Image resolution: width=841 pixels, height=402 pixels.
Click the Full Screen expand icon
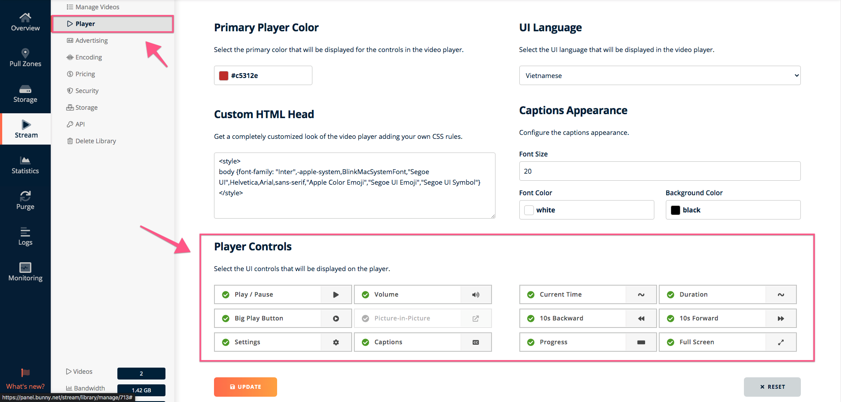pyautogui.click(x=781, y=342)
